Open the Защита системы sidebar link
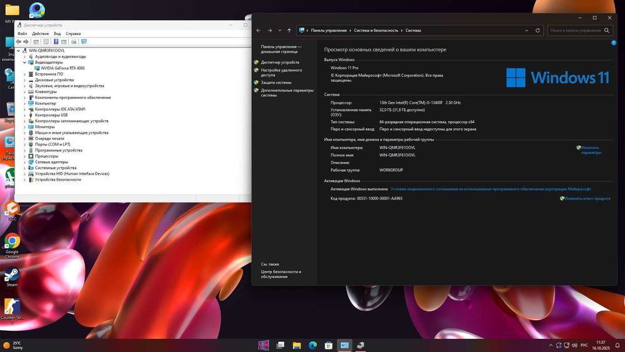This screenshot has height=352, width=625. tap(276, 83)
